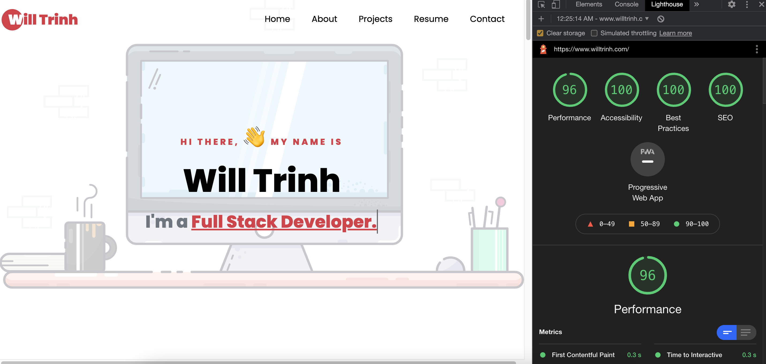766x364 pixels.
Task: Open the Lighthouse report tools menu
Action: pos(756,49)
